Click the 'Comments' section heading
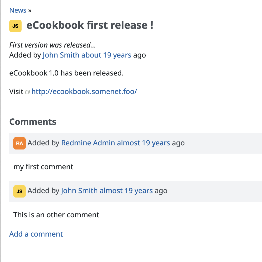Screen dimensions: 262x262 click(x=33, y=121)
